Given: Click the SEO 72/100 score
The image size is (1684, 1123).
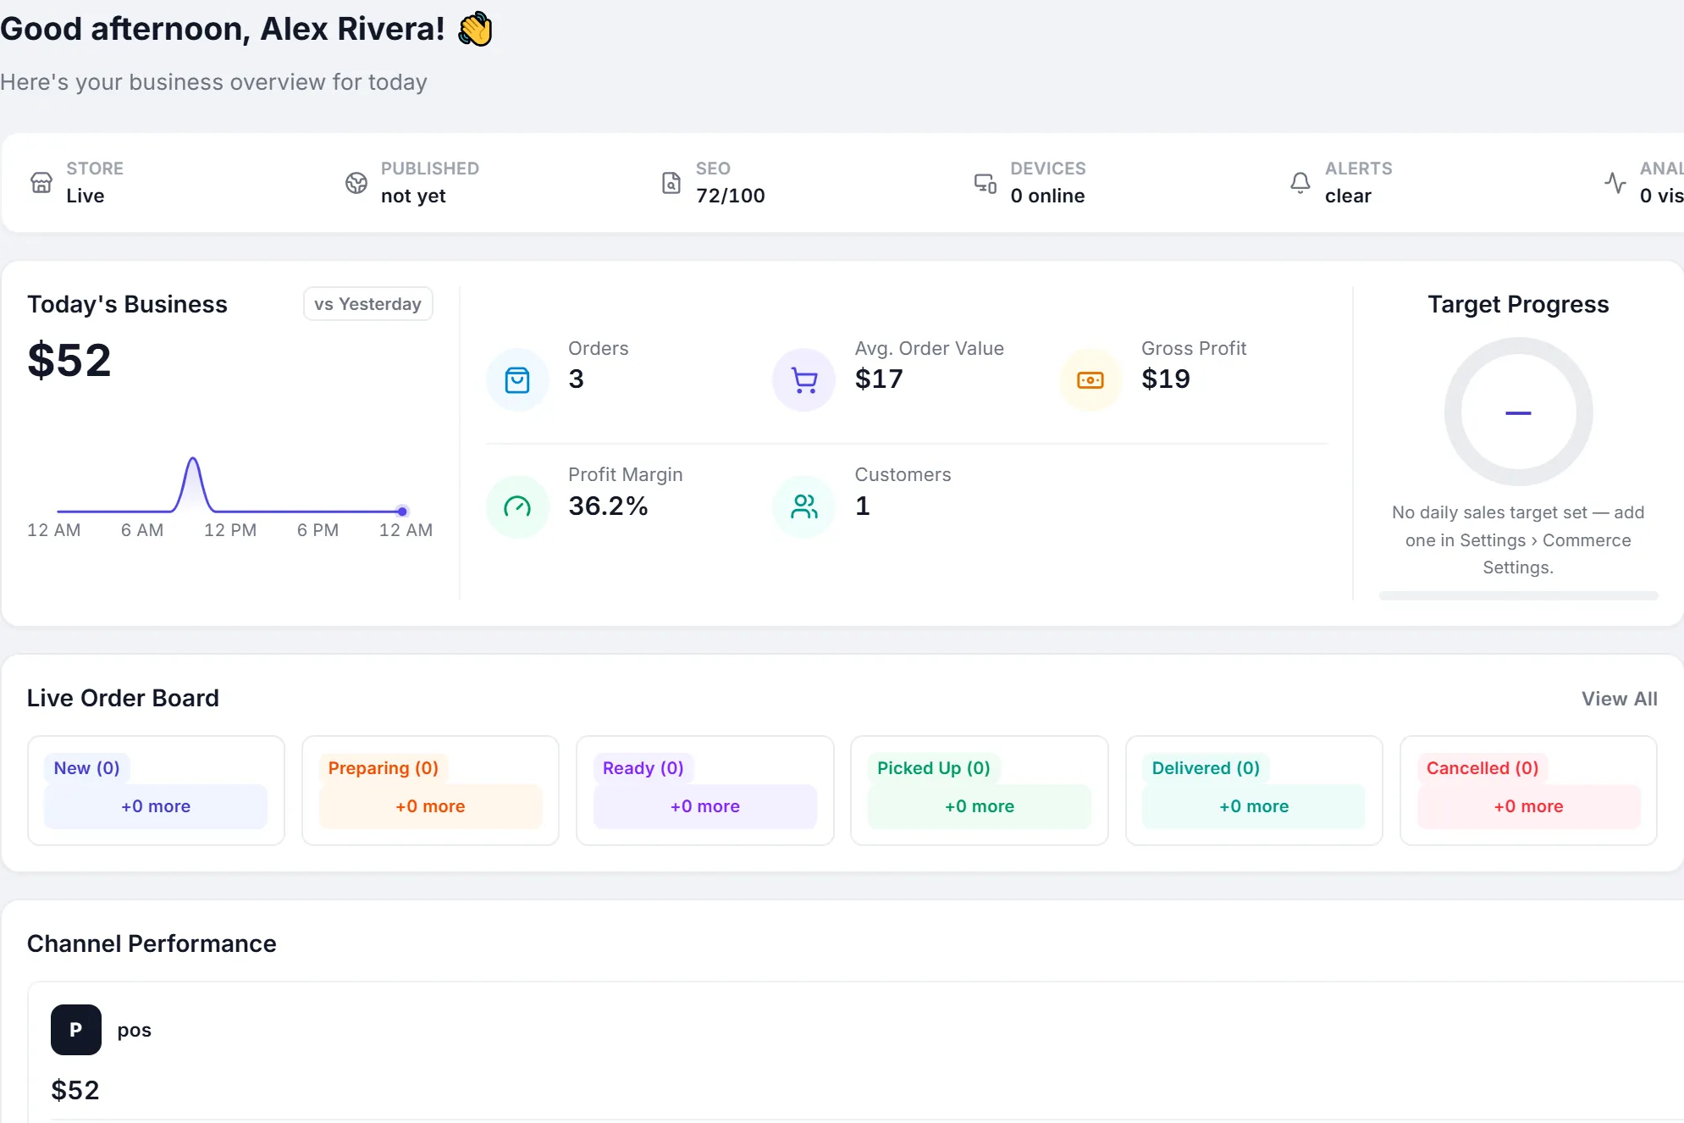Looking at the screenshot, I should pyautogui.click(x=731, y=196).
